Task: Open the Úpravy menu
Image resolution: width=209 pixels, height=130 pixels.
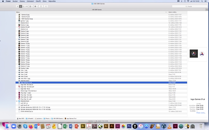Action: click(x=22, y=1)
